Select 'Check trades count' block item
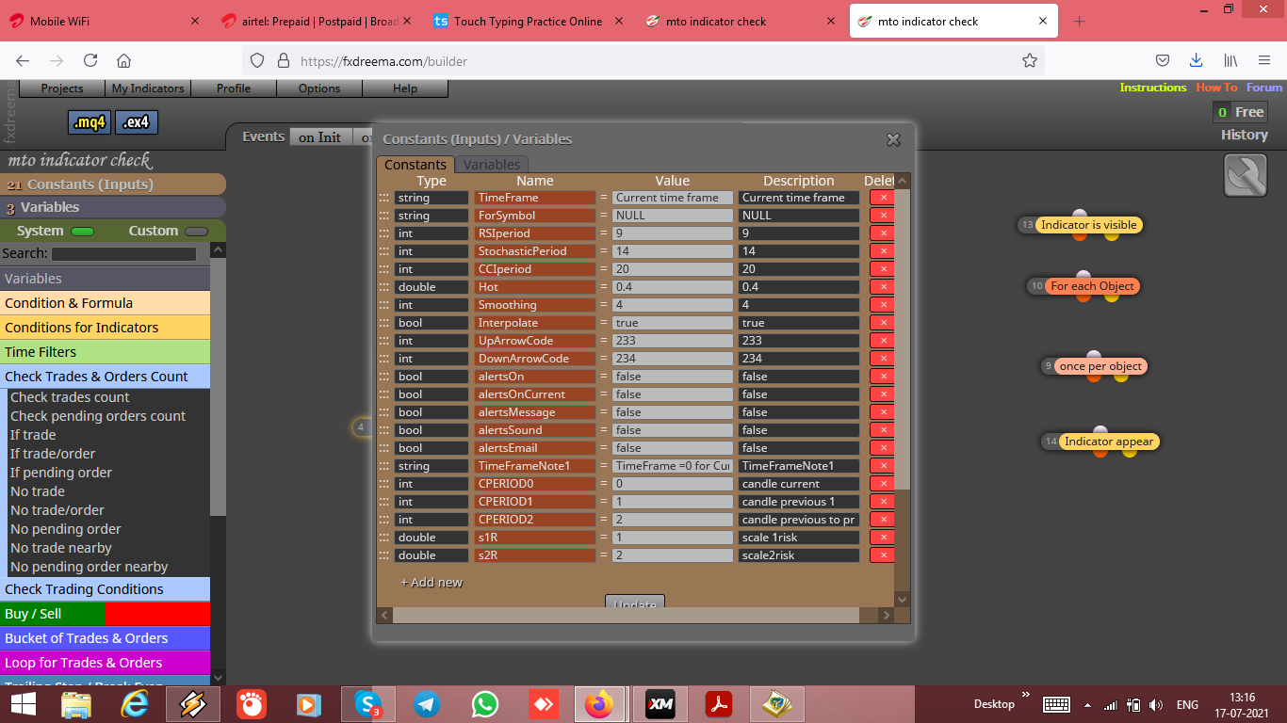This screenshot has height=723, width=1287. coord(70,397)
